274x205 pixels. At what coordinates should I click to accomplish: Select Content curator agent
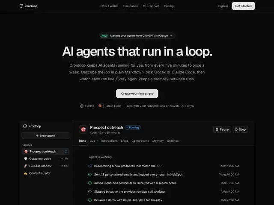pos(45,173)
